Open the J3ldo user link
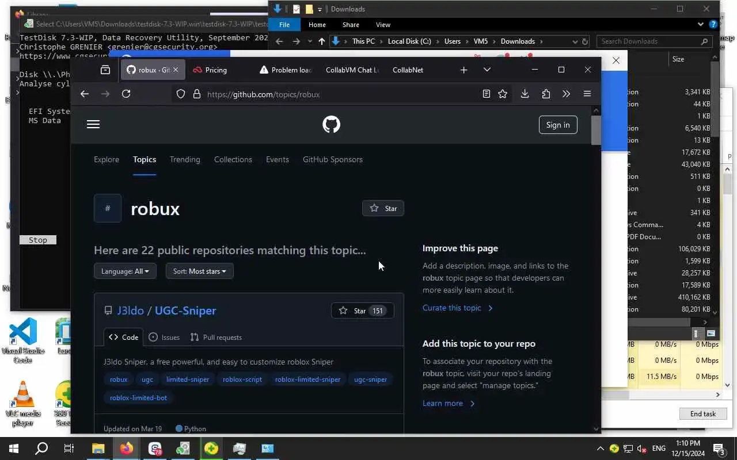The height and width of the screenshot is (460, 737). pos(130,310)
